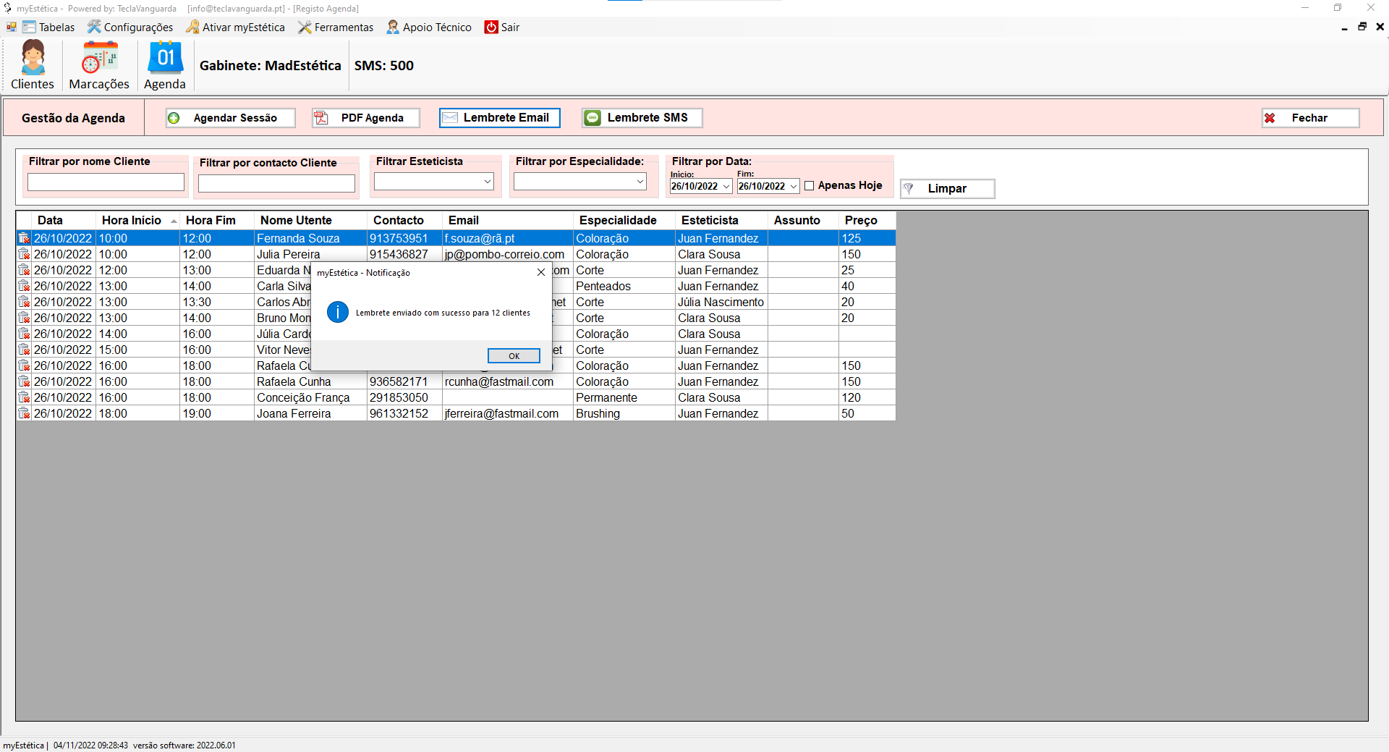Open the Agenda icon in toolbar
This screenshot has width=1389, height=752.
pyautogui.click(x=165, y=65)
